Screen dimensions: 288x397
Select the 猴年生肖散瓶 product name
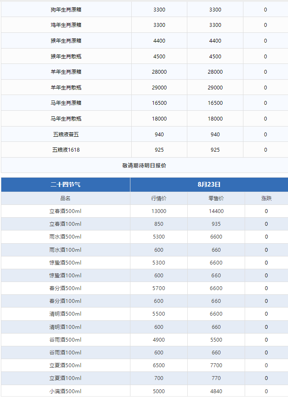[66, 57]
